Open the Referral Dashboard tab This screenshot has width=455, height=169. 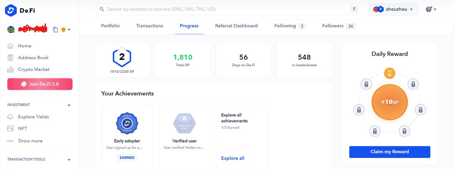click(236, 26)
